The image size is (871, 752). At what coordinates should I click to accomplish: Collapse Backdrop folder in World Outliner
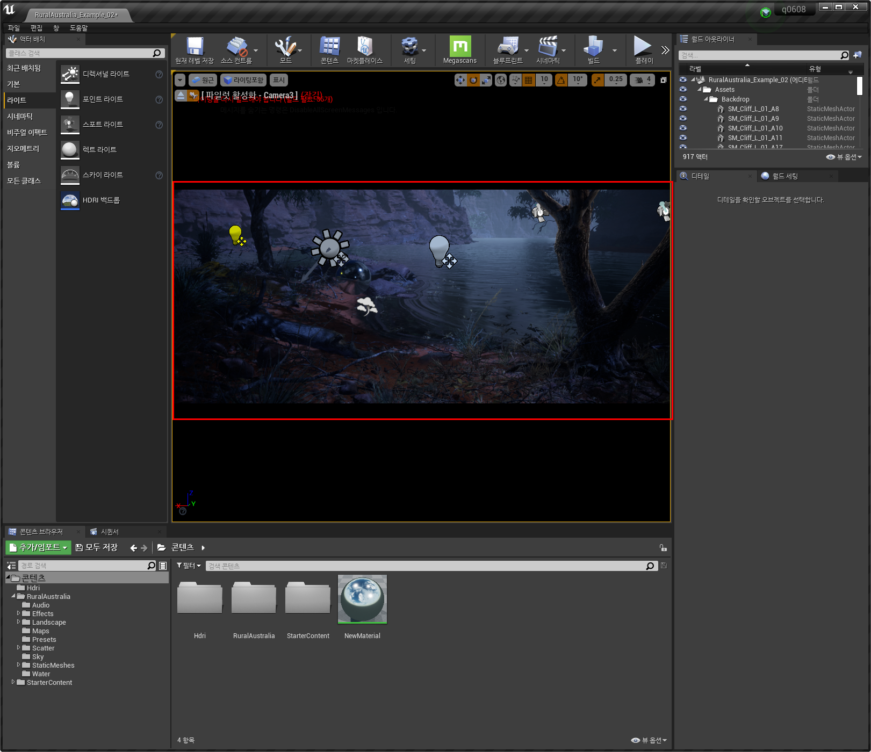coord(706,99)
